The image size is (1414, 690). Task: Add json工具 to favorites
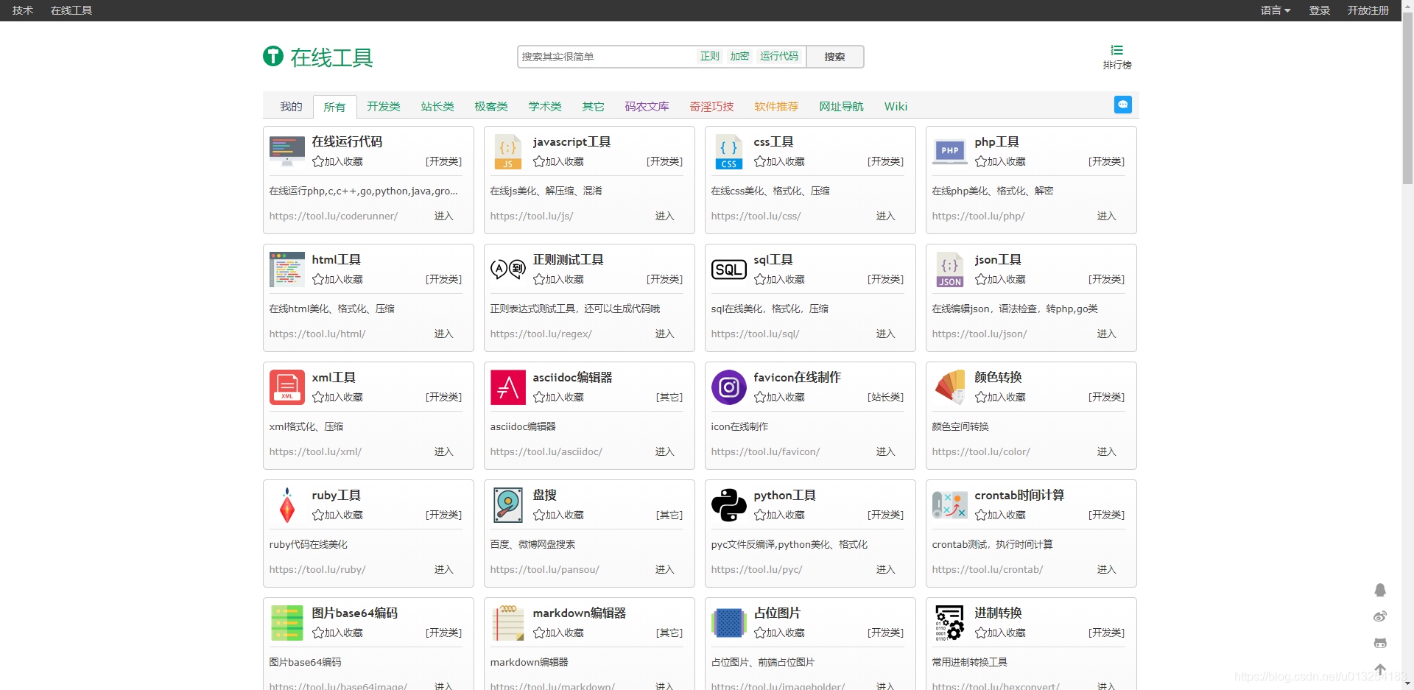coord(1000,280)
